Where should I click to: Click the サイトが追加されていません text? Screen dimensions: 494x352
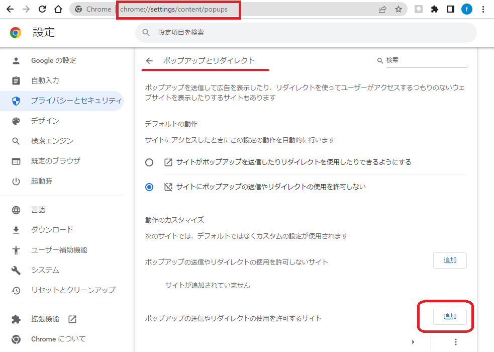pos(208,285)
